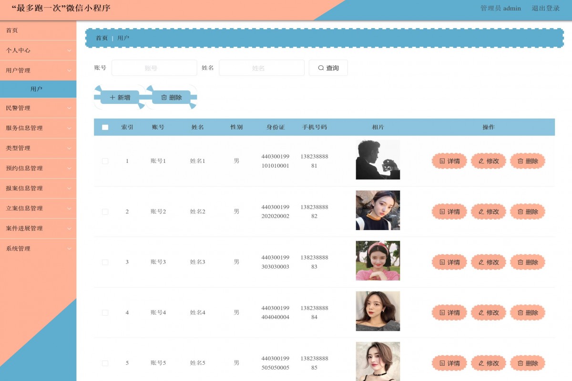
Task: Select the checkbox for row 账号3
Action: pyautogui.click(x=105, y=262)
